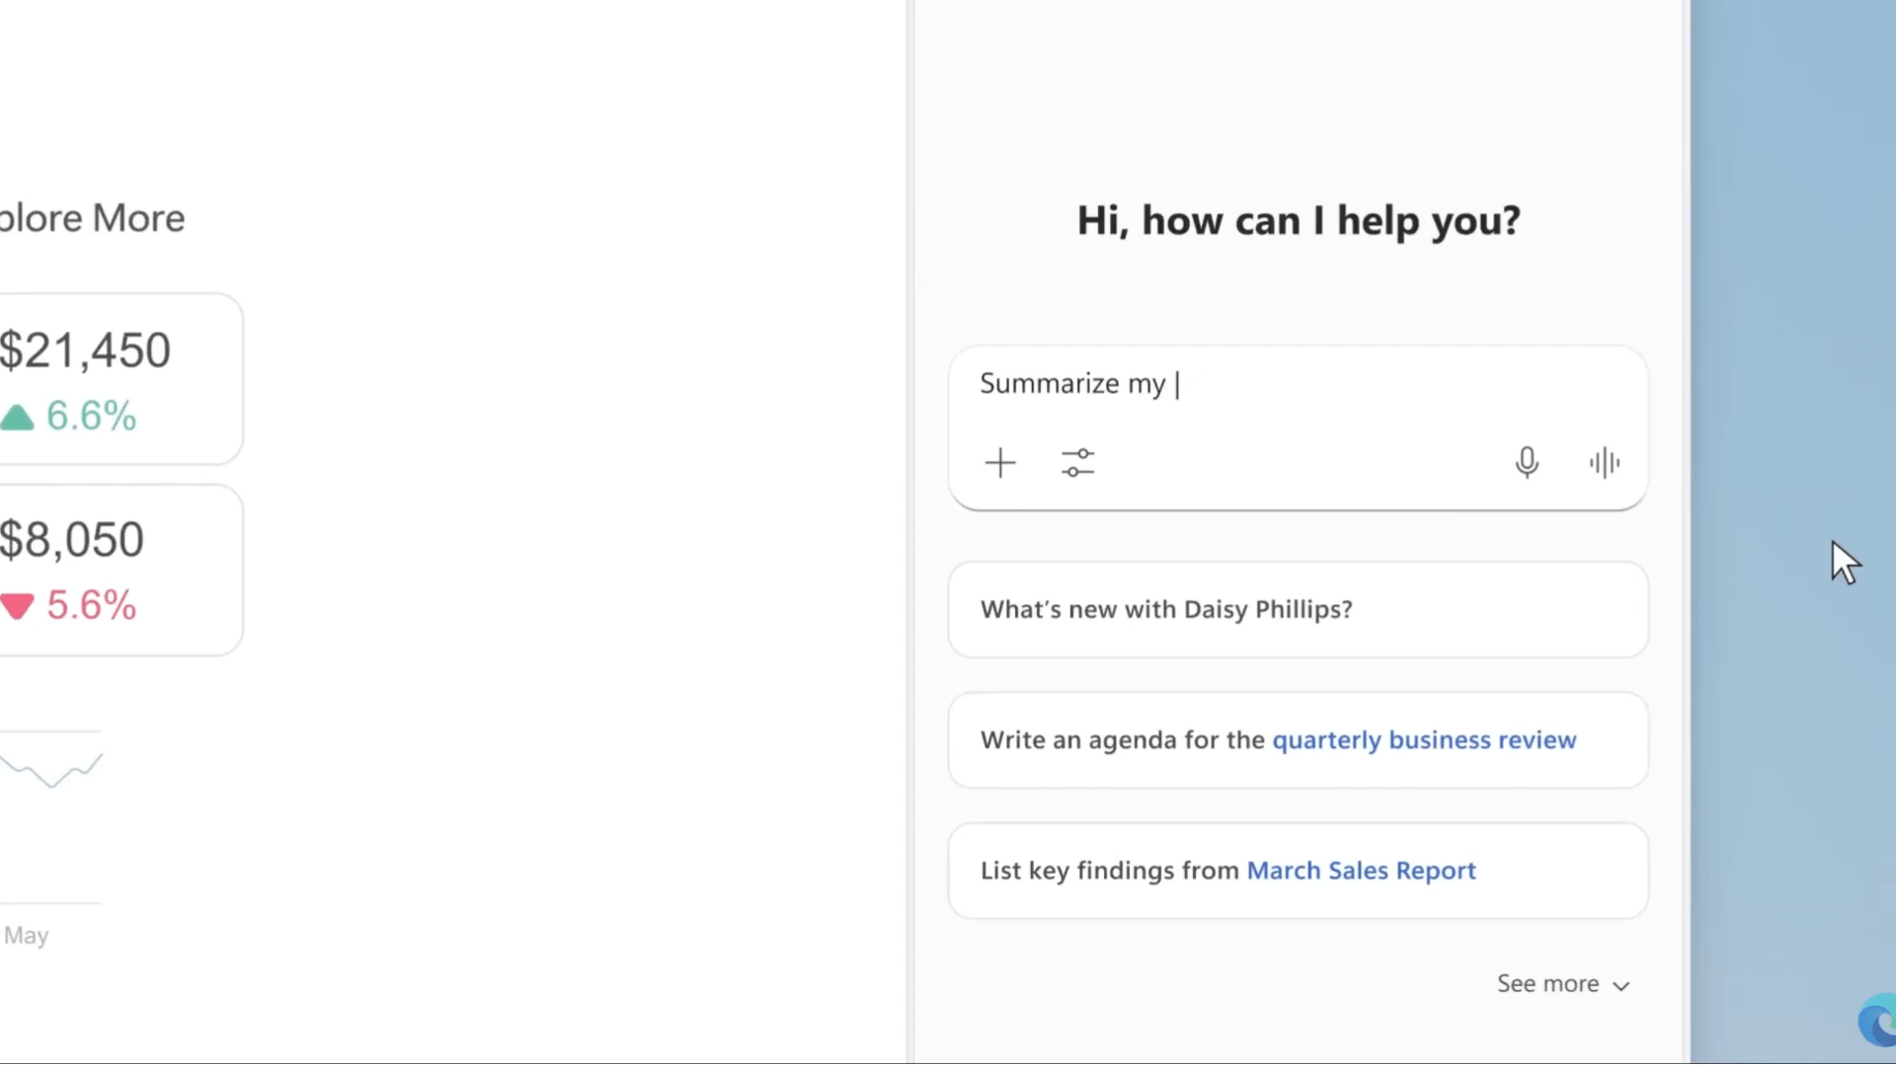Open the quarterly business review link
This screenshot has width=1896, height=1066.
(1423, 740)
